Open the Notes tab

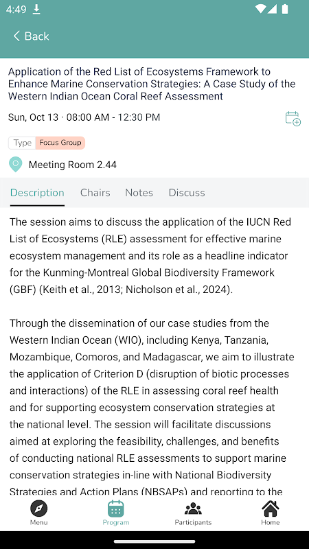pyautogui.click(x=139, y=193)
